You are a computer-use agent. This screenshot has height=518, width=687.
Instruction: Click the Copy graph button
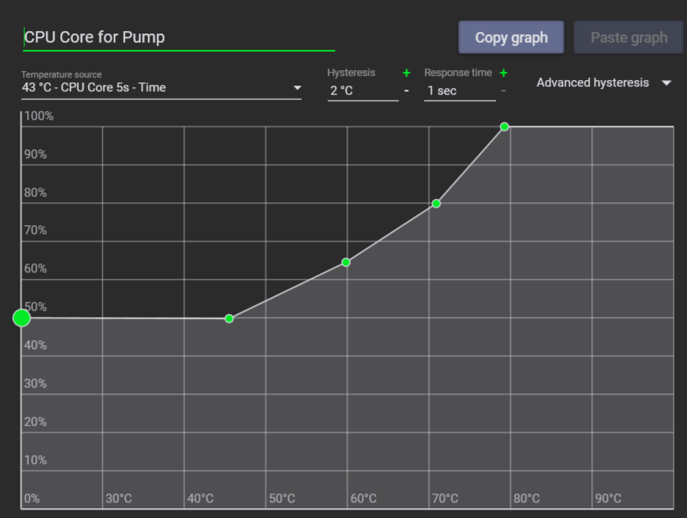click(x=511, y=38)
